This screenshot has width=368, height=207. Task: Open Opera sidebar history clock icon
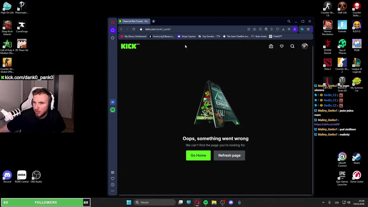pos(113,185)
